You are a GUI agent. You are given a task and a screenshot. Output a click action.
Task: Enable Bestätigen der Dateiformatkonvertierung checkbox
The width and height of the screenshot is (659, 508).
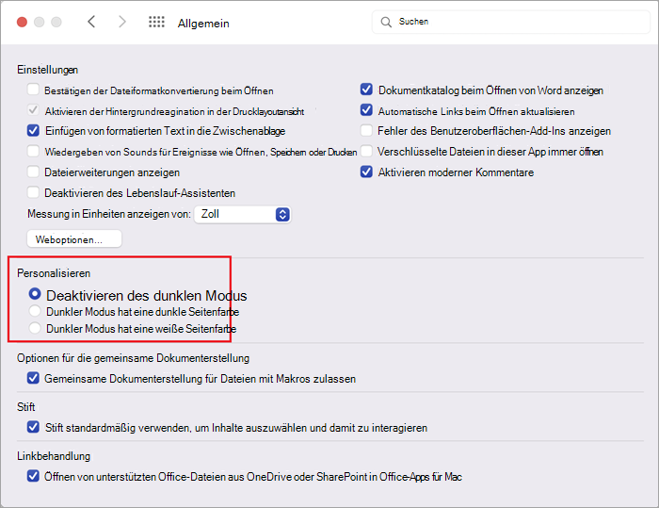[x=33, y=90]
